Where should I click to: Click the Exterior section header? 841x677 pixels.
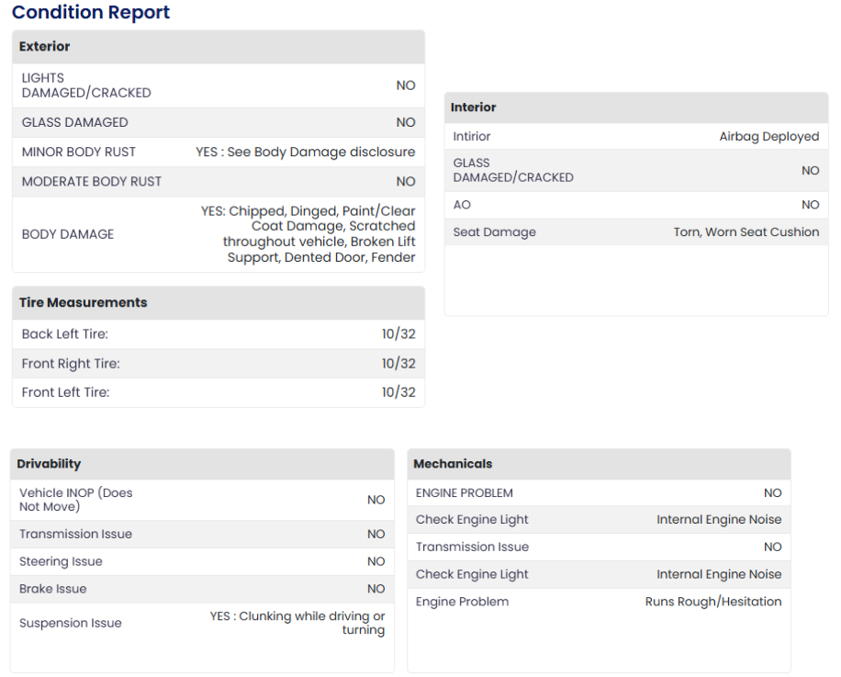[45, 47]
